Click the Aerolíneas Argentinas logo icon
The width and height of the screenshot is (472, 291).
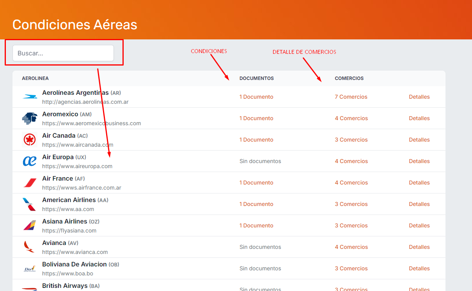(30, 97)
